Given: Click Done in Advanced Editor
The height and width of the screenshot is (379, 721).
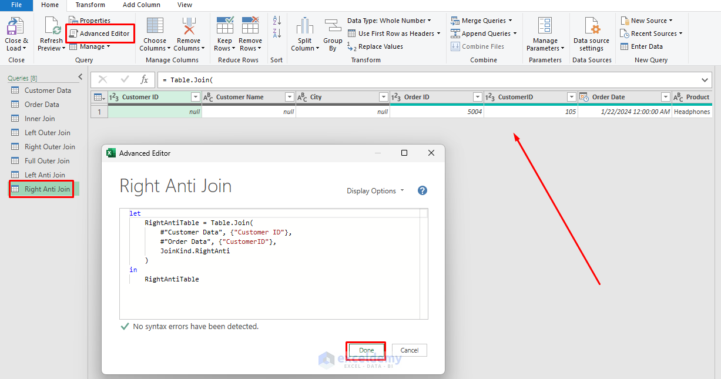Looking at the screenshot, I should [x=366, y=350].
